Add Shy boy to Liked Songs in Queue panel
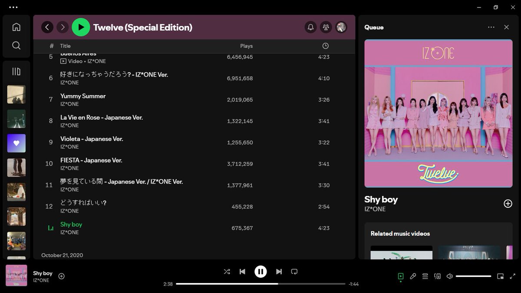This screenshot has width=521, height=293. [508, 203]
